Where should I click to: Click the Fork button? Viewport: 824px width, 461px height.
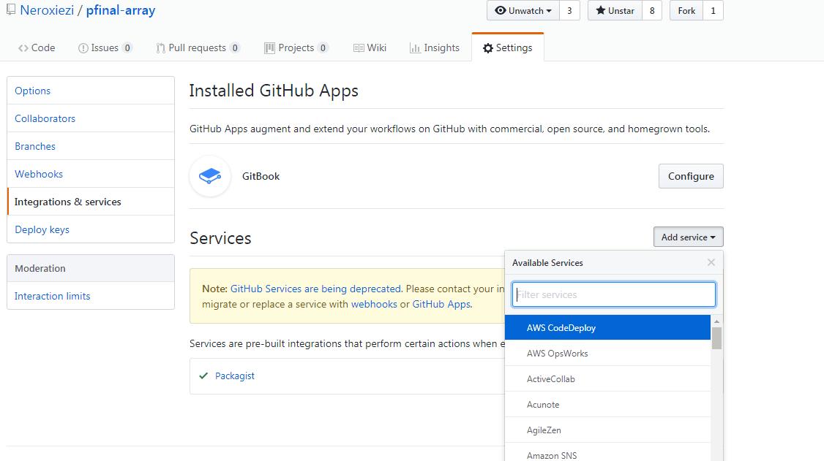686,10
